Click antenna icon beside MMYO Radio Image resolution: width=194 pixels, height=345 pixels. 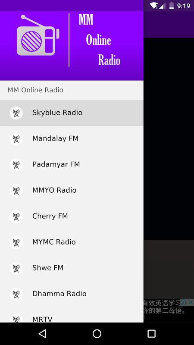tap(16, 191)
